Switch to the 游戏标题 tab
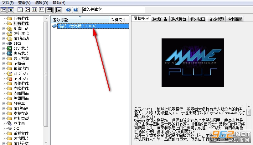Image resolution: width=253 pixels, height=145 pixels. 216,19
